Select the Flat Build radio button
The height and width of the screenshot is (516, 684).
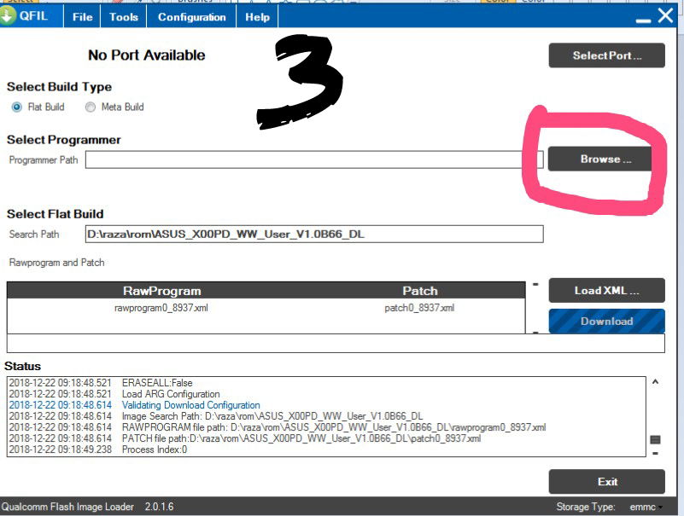click(16, 107)
